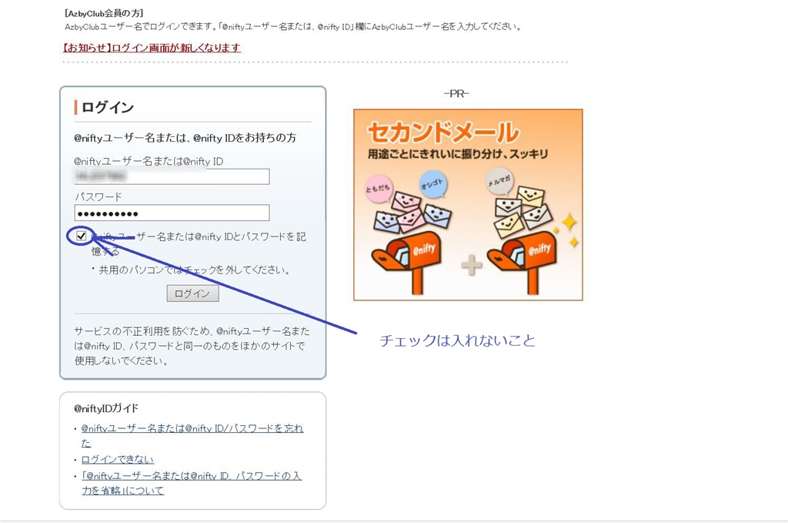Focus the パスワード password field
This screenshot has width=788, height=523.
point(172,213)
